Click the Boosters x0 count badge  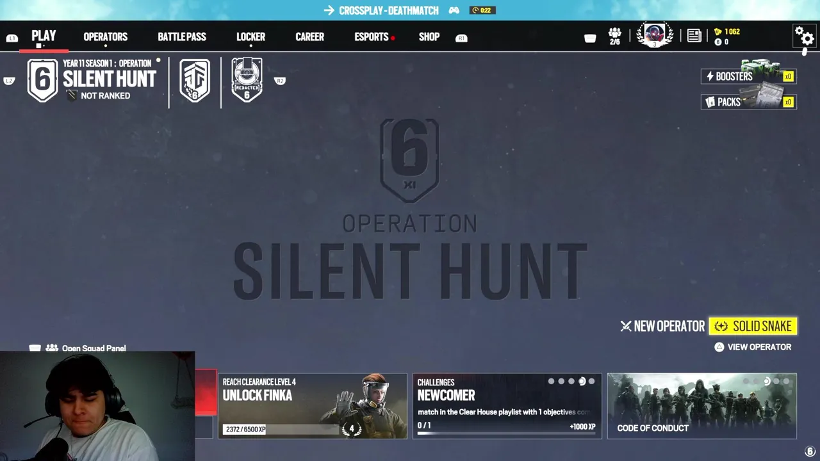pyautogui.click(x=788, y=76)
